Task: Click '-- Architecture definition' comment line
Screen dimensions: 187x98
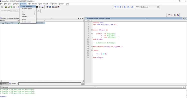Action: click(104, 43)
